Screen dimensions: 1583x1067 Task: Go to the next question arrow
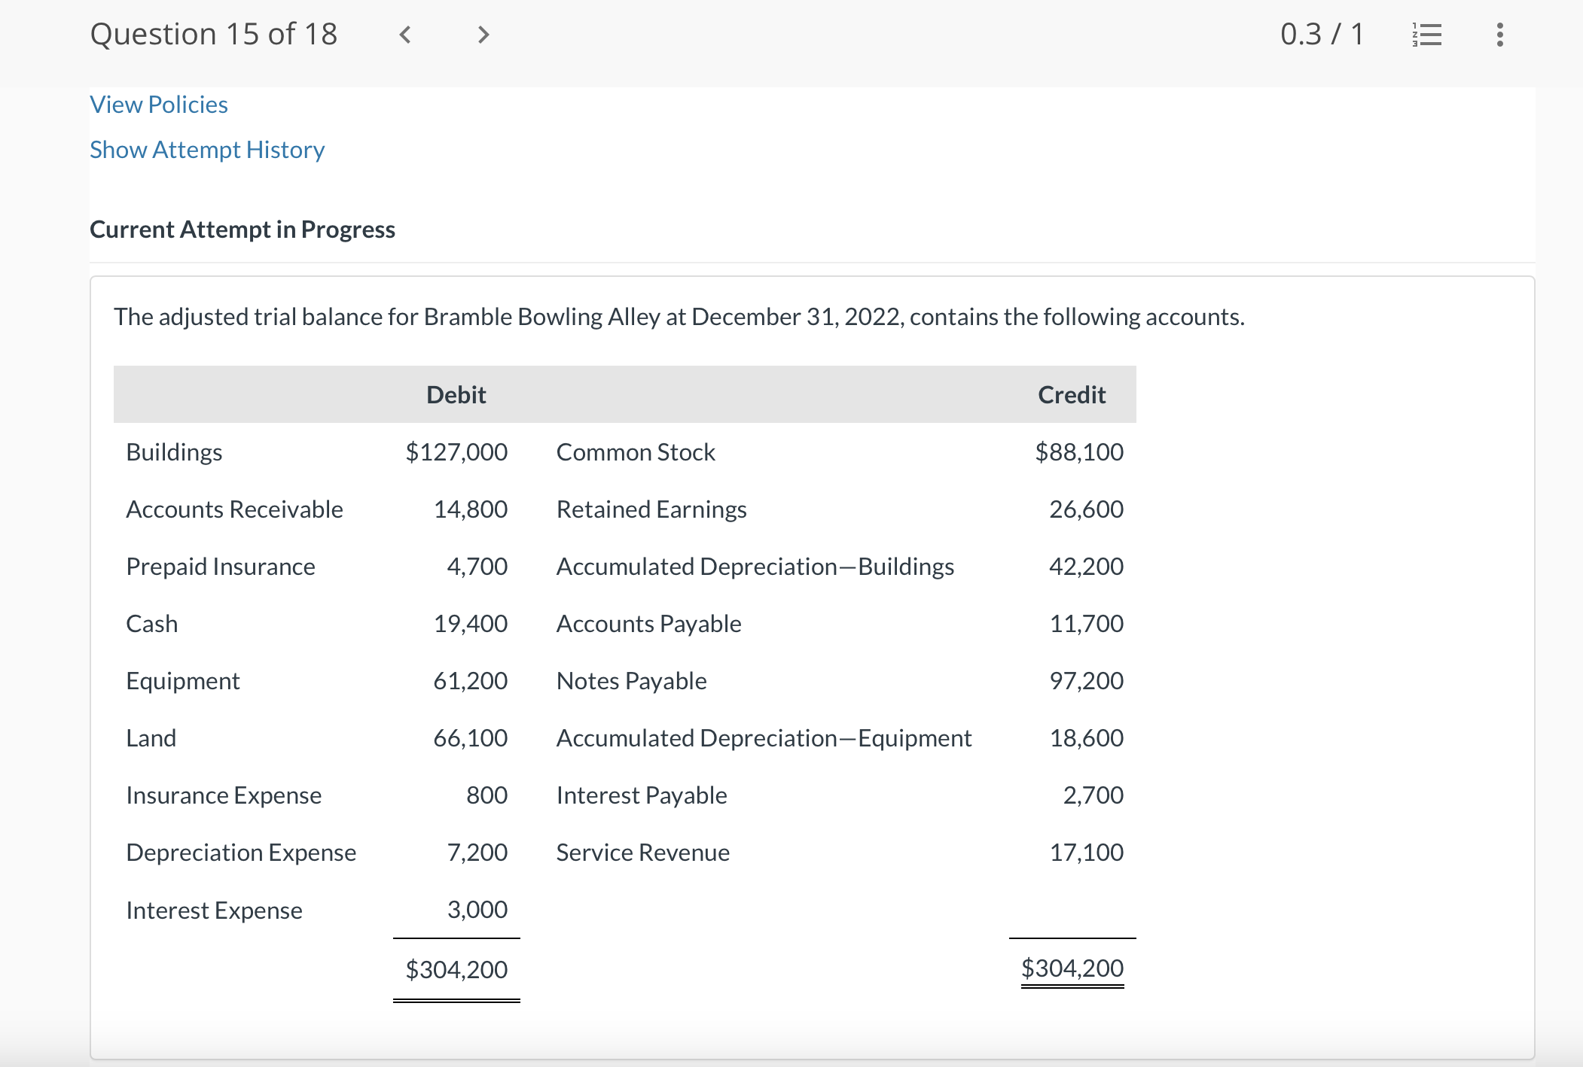click(483, 35)
